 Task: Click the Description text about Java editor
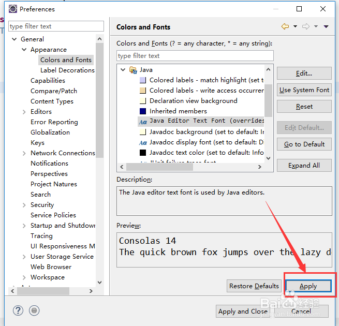(x=192, y=192)
